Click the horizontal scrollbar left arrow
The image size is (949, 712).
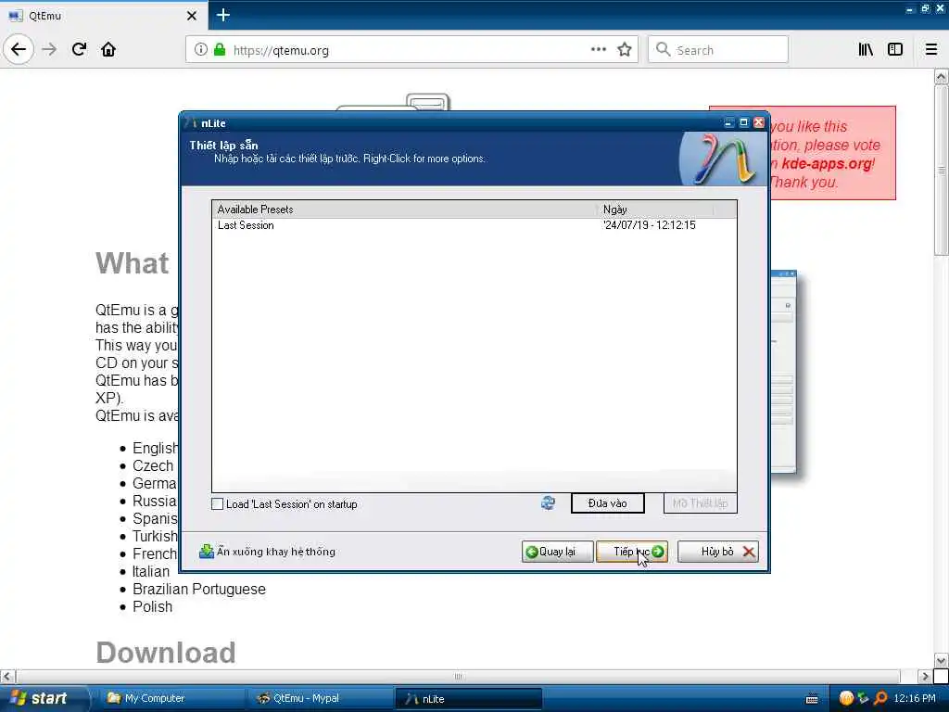7,676
